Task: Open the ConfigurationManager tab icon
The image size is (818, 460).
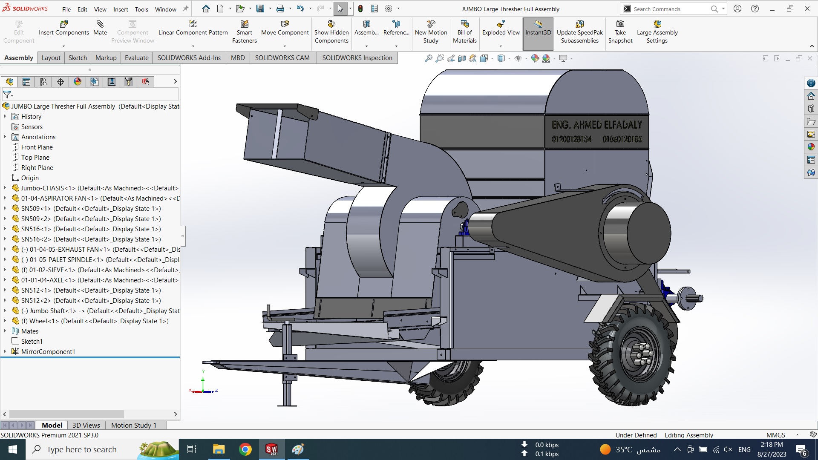Action: [x=43, y=82]
